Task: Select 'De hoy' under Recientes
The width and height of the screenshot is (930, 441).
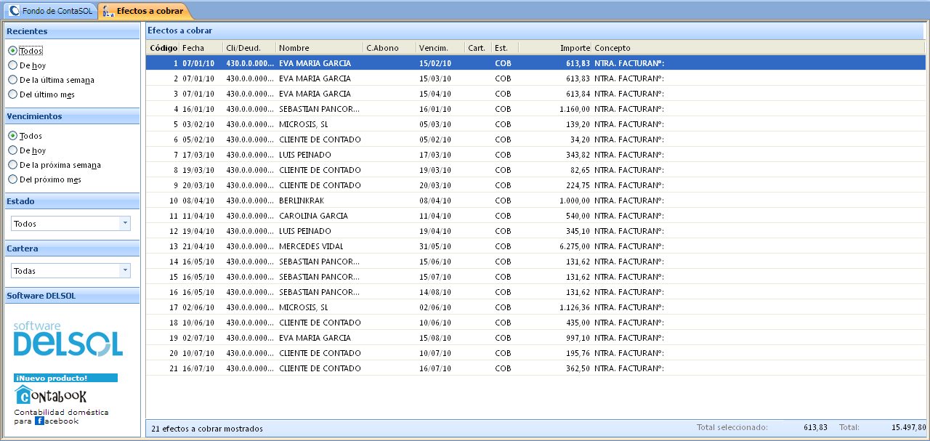Action: pyautogui.click(x=13, y=65)
